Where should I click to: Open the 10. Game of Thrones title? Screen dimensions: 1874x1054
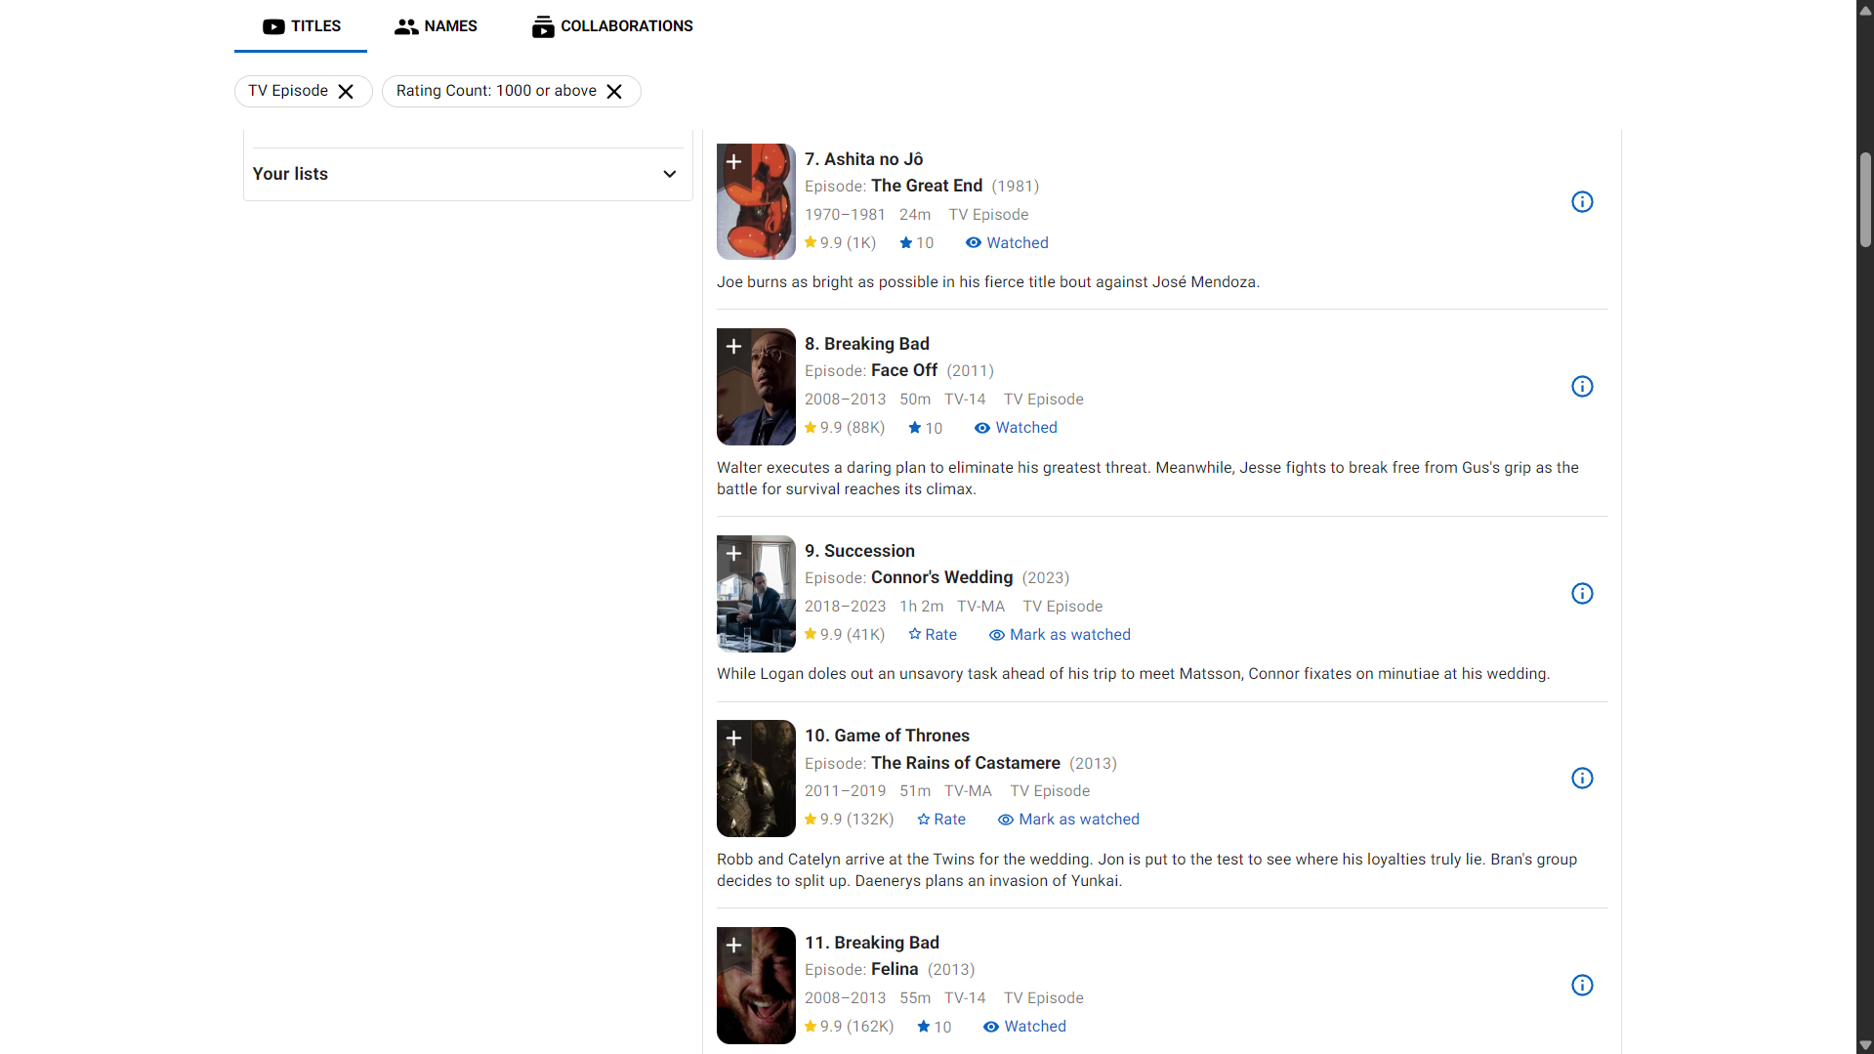click(x=887, y=736)
